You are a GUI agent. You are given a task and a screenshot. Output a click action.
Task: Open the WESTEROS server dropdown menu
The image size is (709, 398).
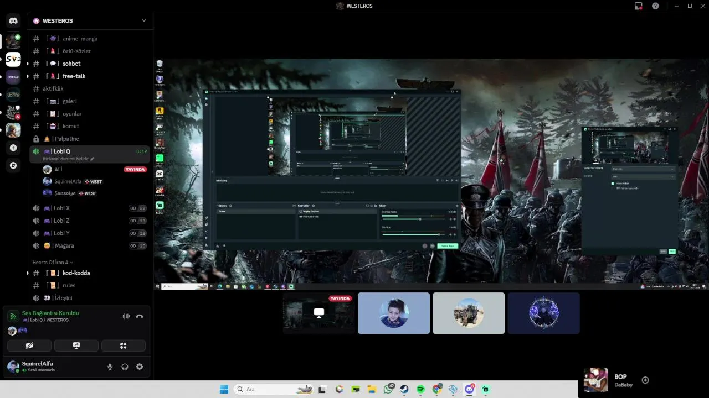pos(144,21)
